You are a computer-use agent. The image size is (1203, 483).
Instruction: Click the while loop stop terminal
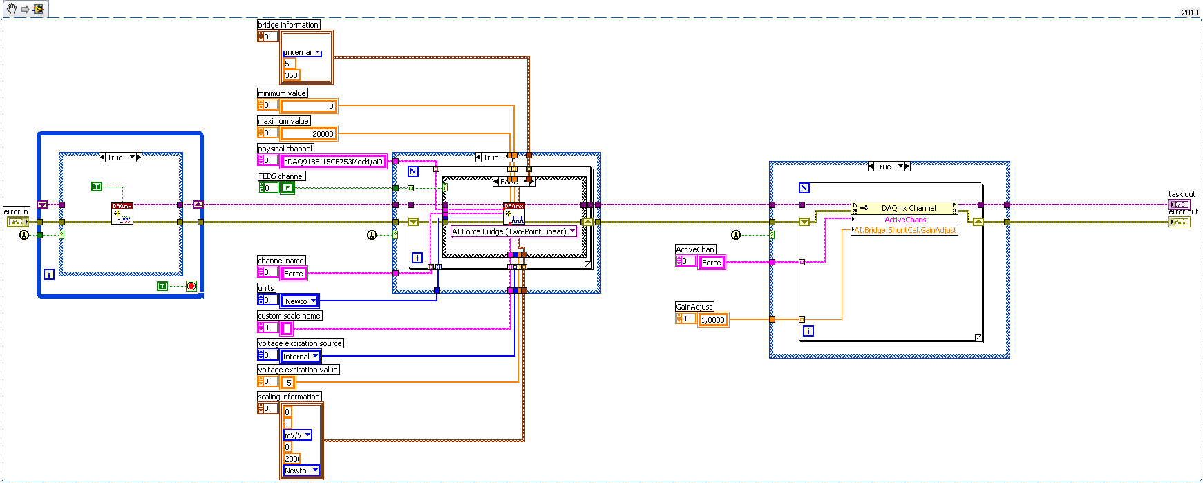[191, 286]
